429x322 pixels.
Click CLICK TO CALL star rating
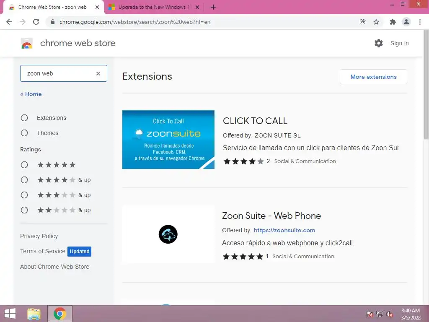243,161
